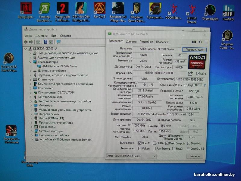Toggle the DirectML checkbox

[x=189, y=144]
